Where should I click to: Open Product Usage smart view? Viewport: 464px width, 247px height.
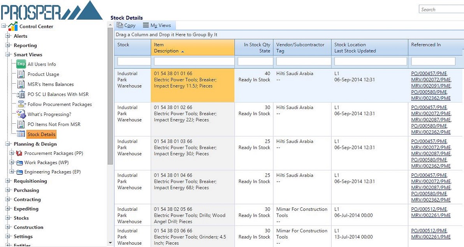tap(43, 74)
